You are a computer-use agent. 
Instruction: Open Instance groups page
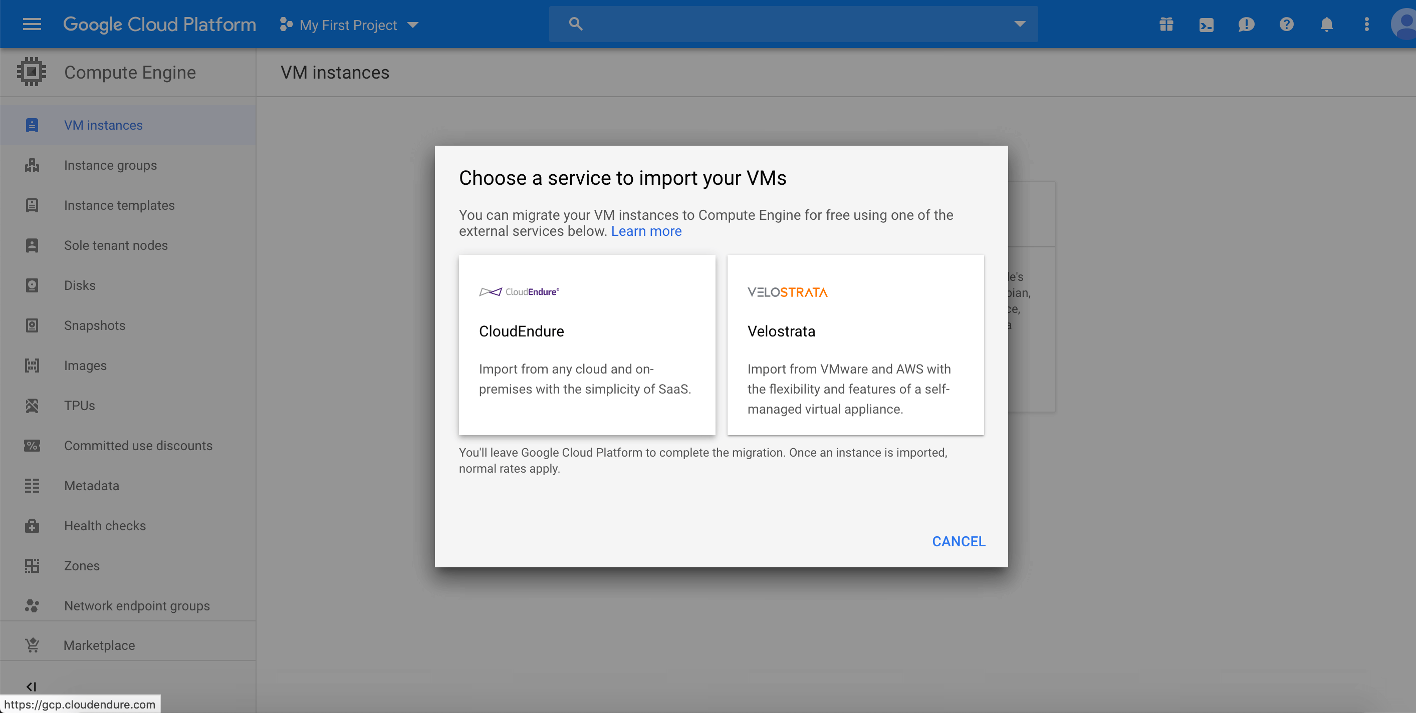(x=128, y=165)
